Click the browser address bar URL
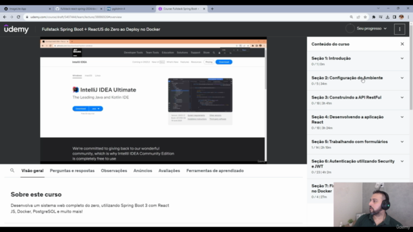Screen dimensions: 413x232 coord(76,17)
